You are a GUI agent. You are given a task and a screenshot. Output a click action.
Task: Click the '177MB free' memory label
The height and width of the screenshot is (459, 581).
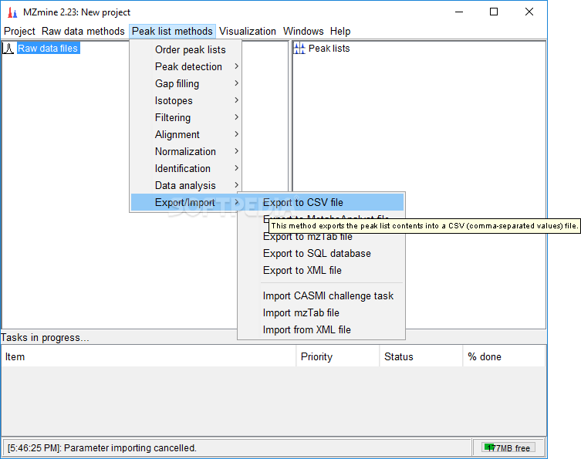pyautogui.click(x=508, y=448)
